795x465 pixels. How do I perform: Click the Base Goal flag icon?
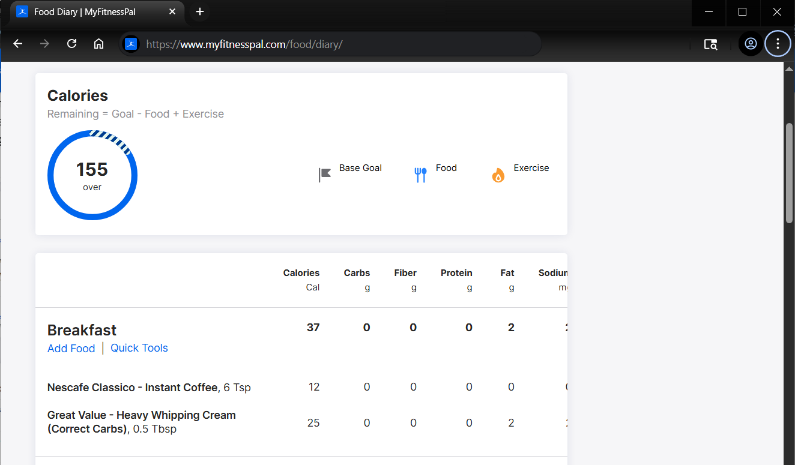pyautogui.click(x=325, y=175)
